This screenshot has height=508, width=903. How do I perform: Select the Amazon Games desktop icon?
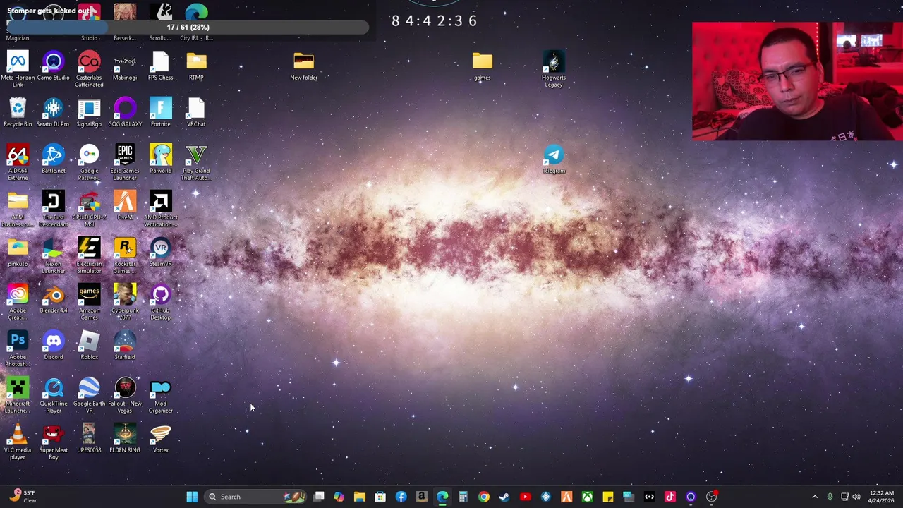[x=89, y=302]
